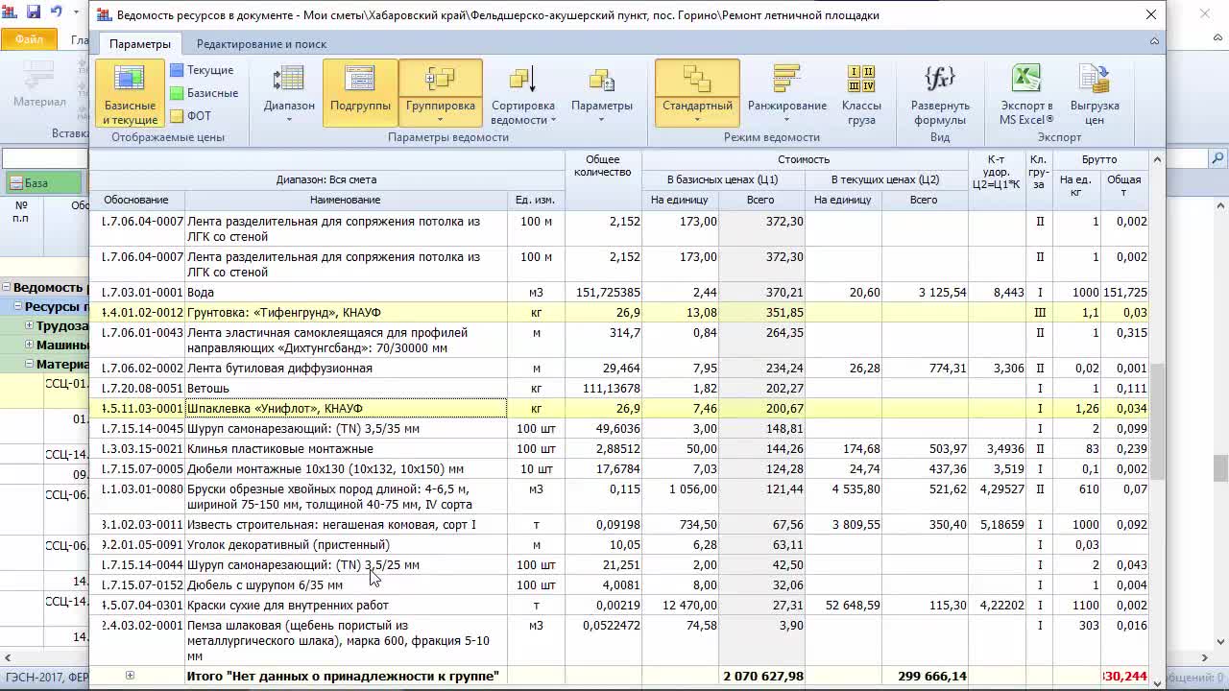Select Уголок декоративный (пристенный) row
Image resolution: width=1229 pixels, height=691 pixels.
(617, 544)
